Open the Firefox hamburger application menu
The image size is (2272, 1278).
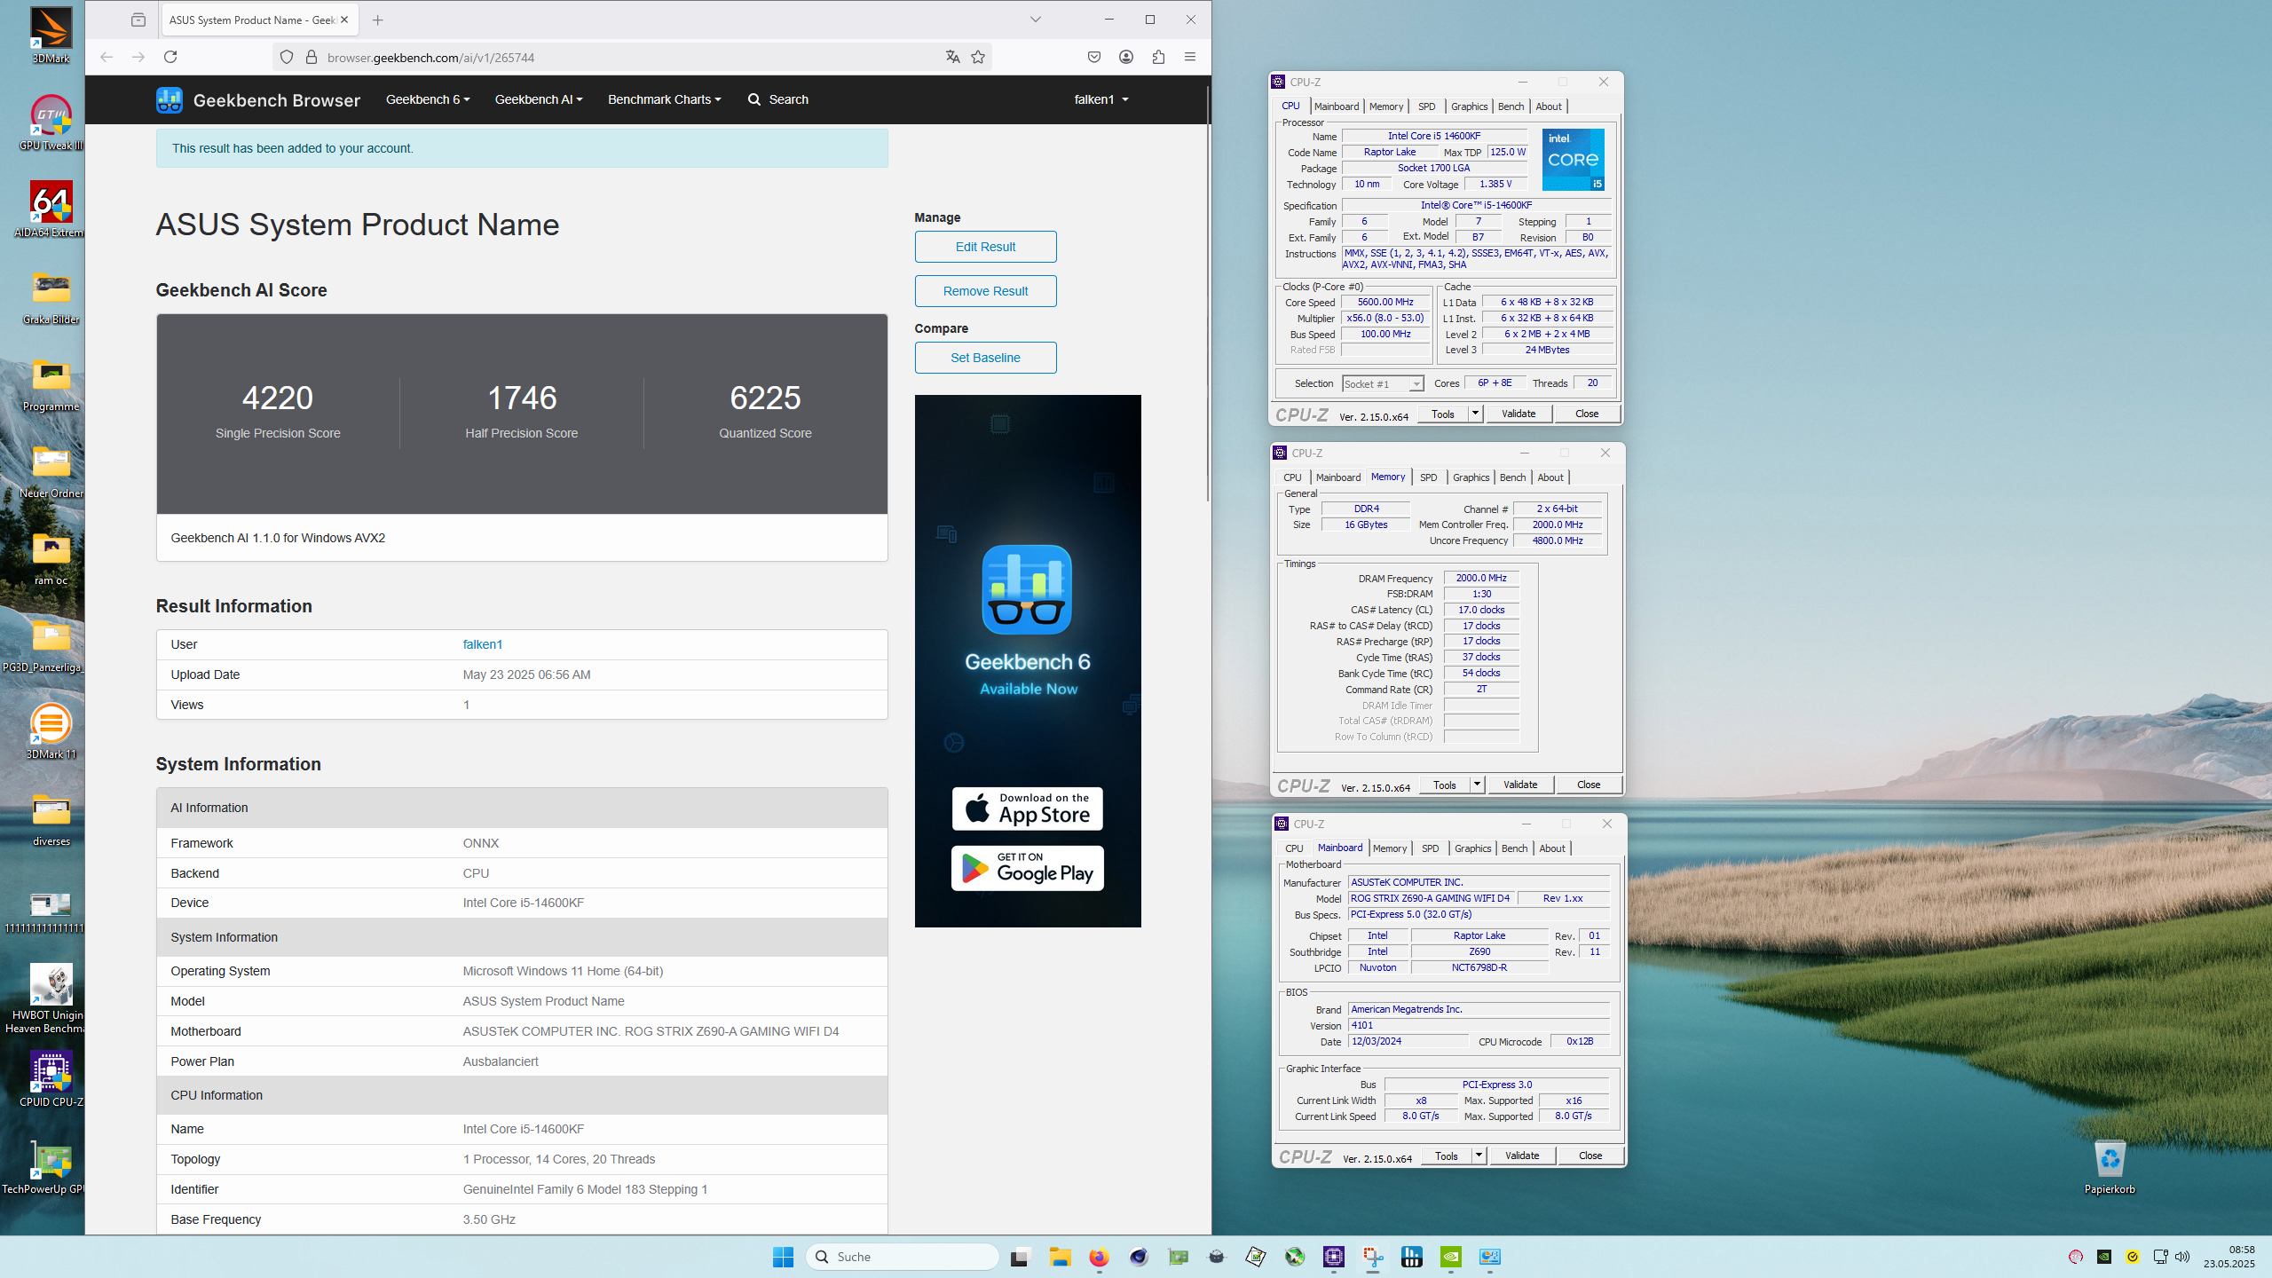point(1190,57)
